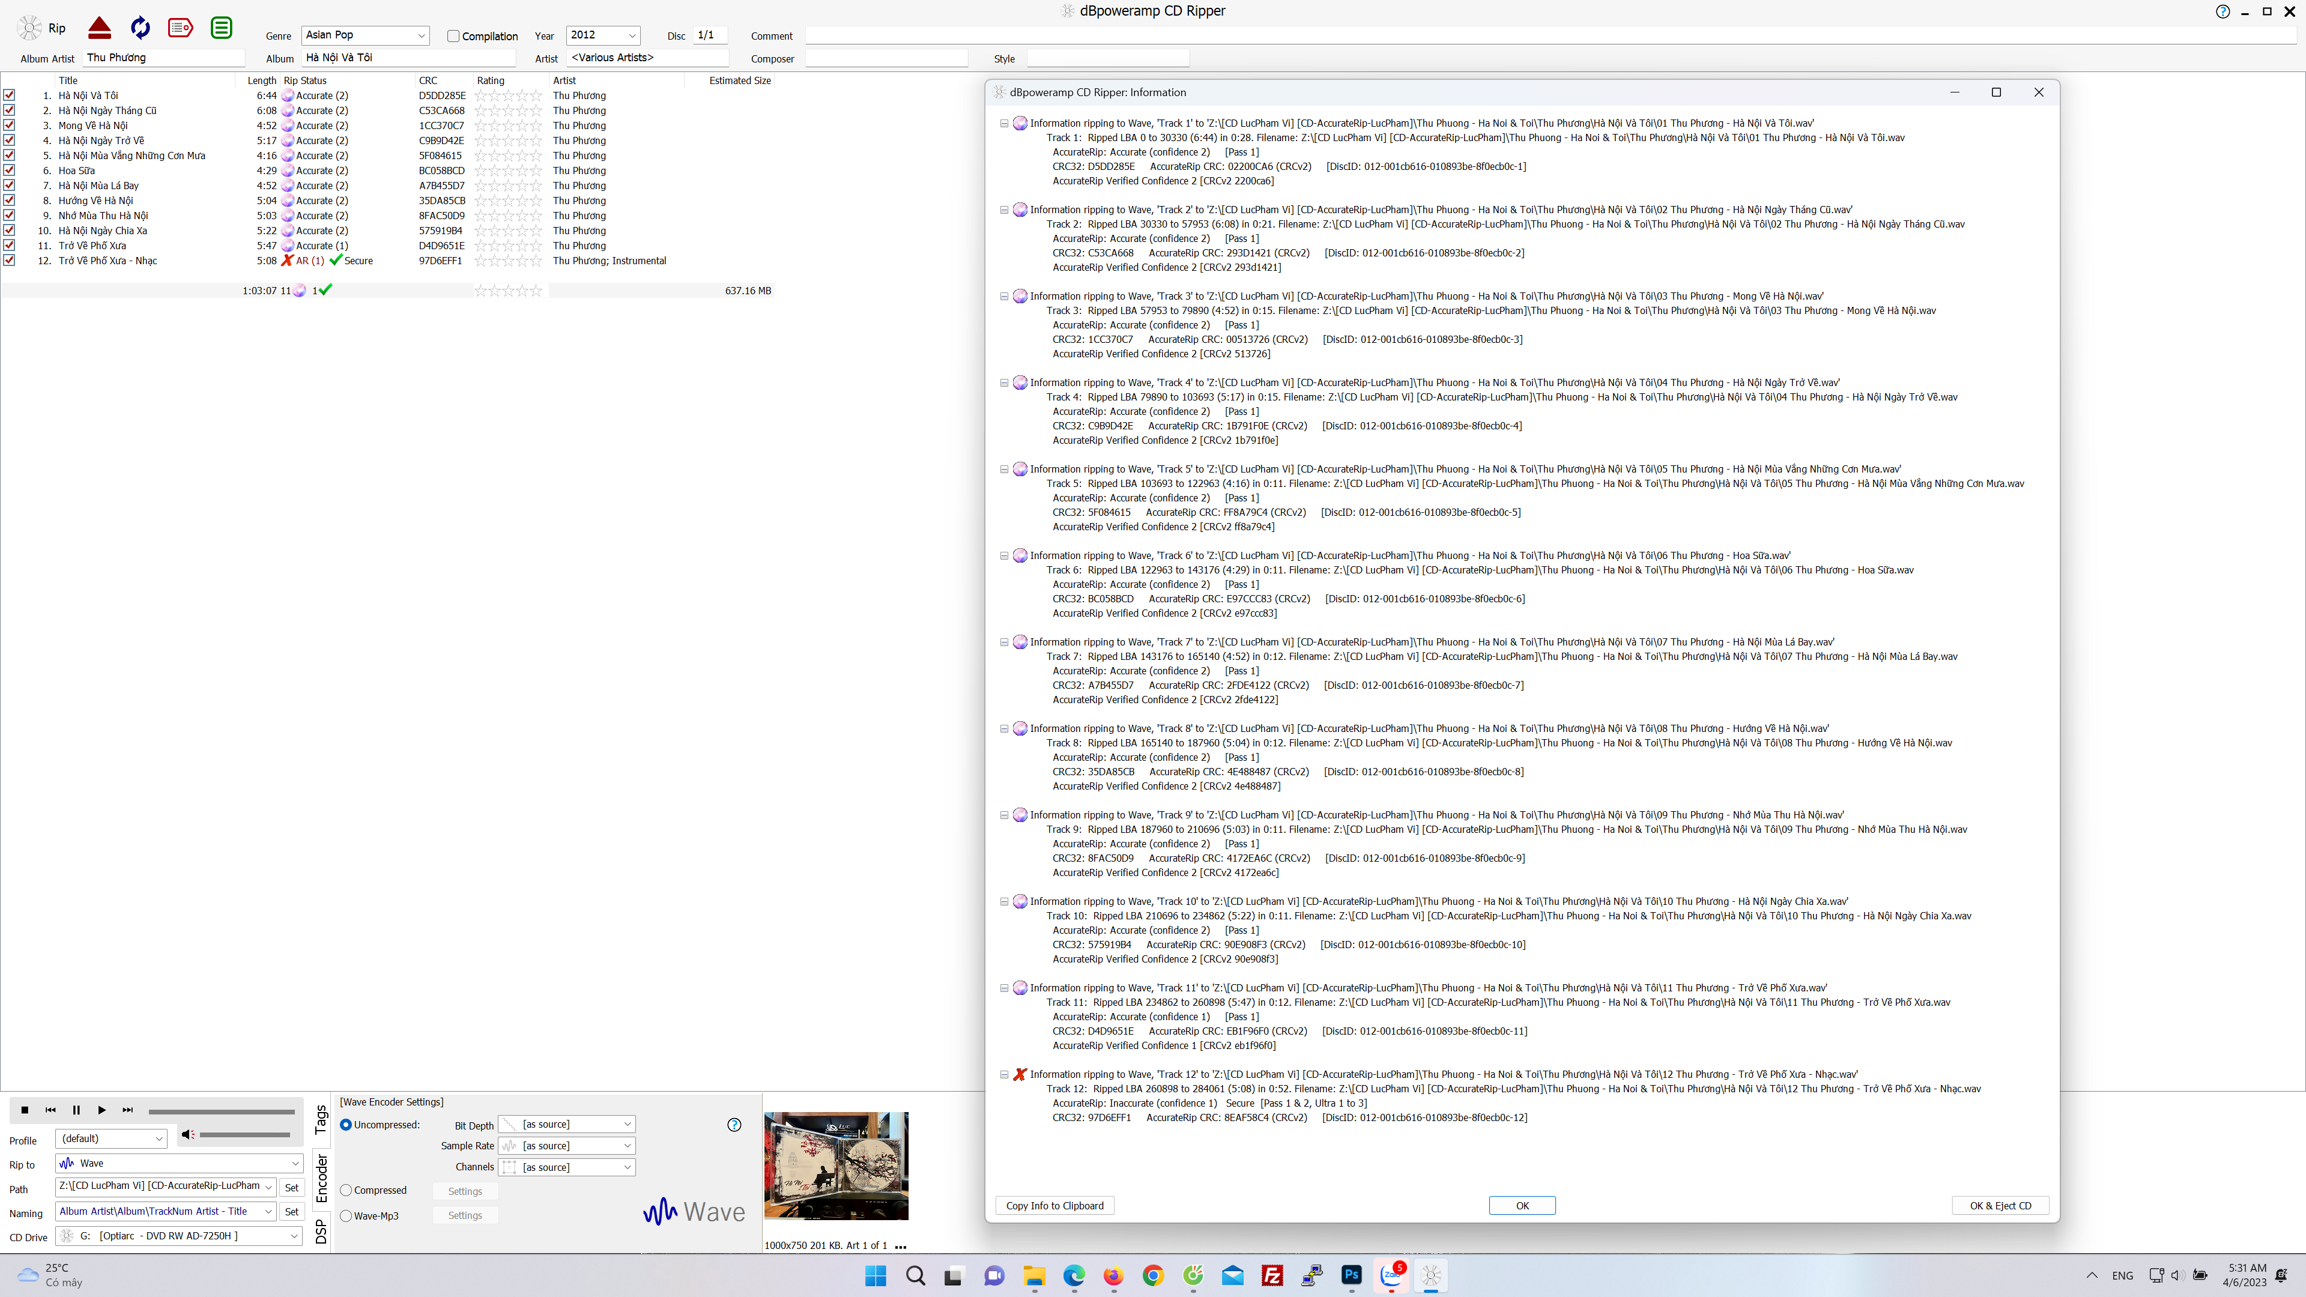Click the Rip button icon

(x=31, y=28)
